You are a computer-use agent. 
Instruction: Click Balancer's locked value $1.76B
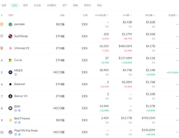pos(150,82)
